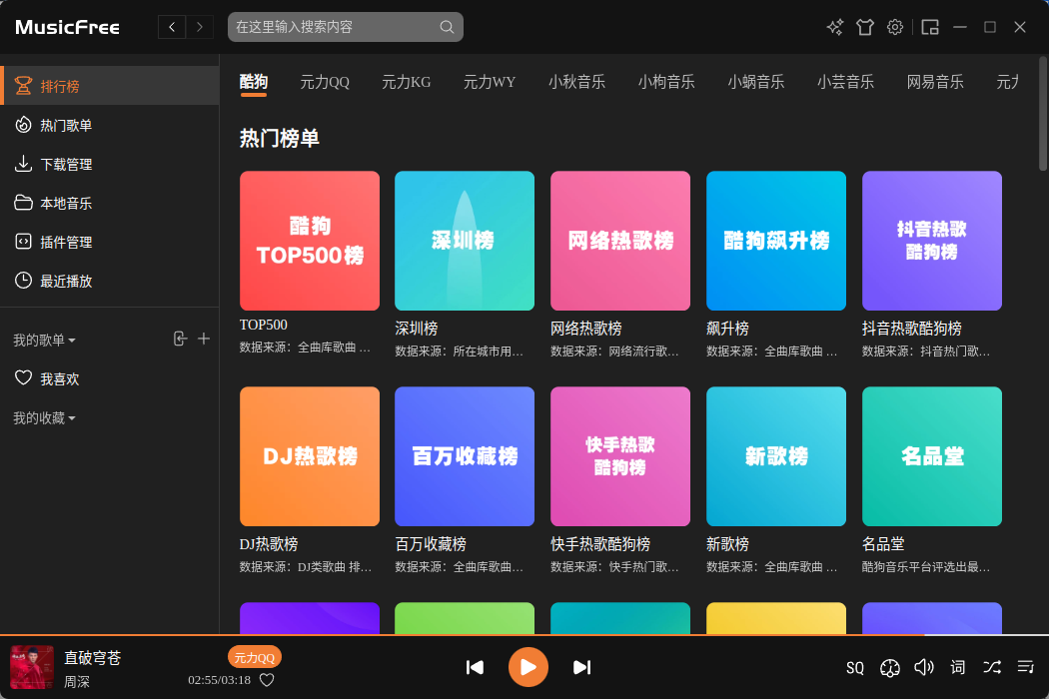This screenshot has height=699, width=1049.
Task: Go to 下载管理 page
Action: [x=110, y=164]
